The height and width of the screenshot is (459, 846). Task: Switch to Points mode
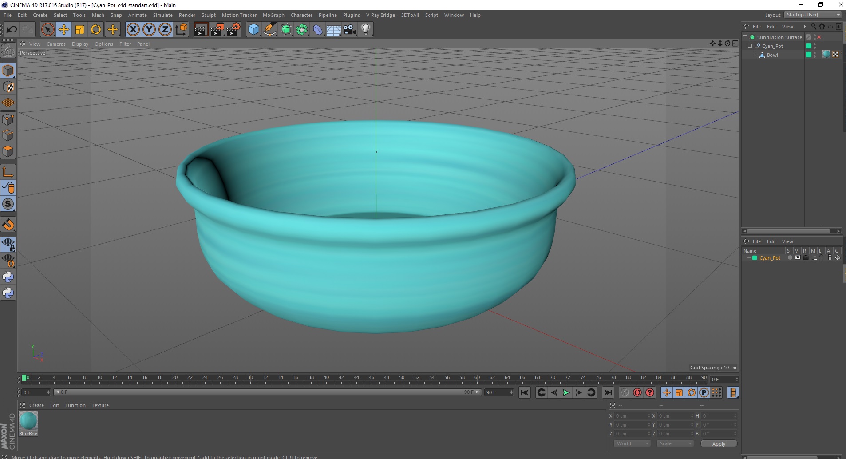pyautogui.click(x=8, y=119)
